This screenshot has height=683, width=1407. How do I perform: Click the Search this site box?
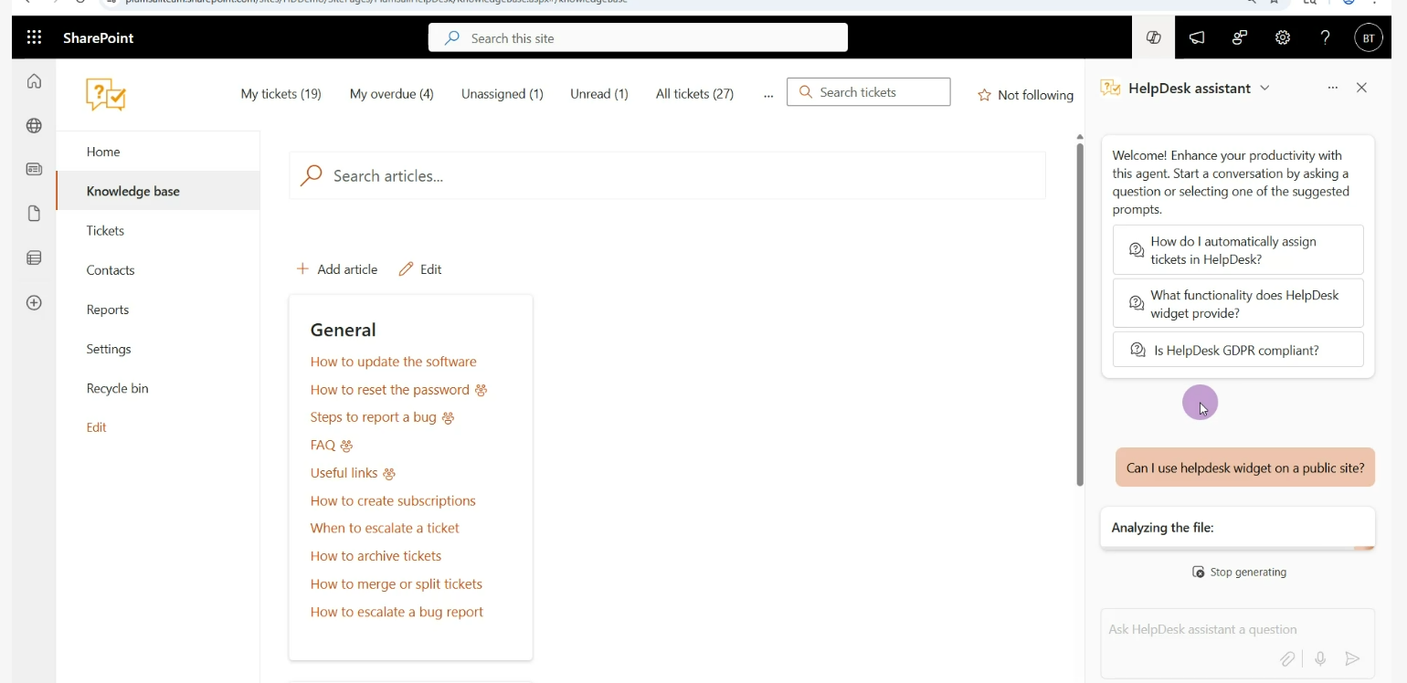[638, 37]
